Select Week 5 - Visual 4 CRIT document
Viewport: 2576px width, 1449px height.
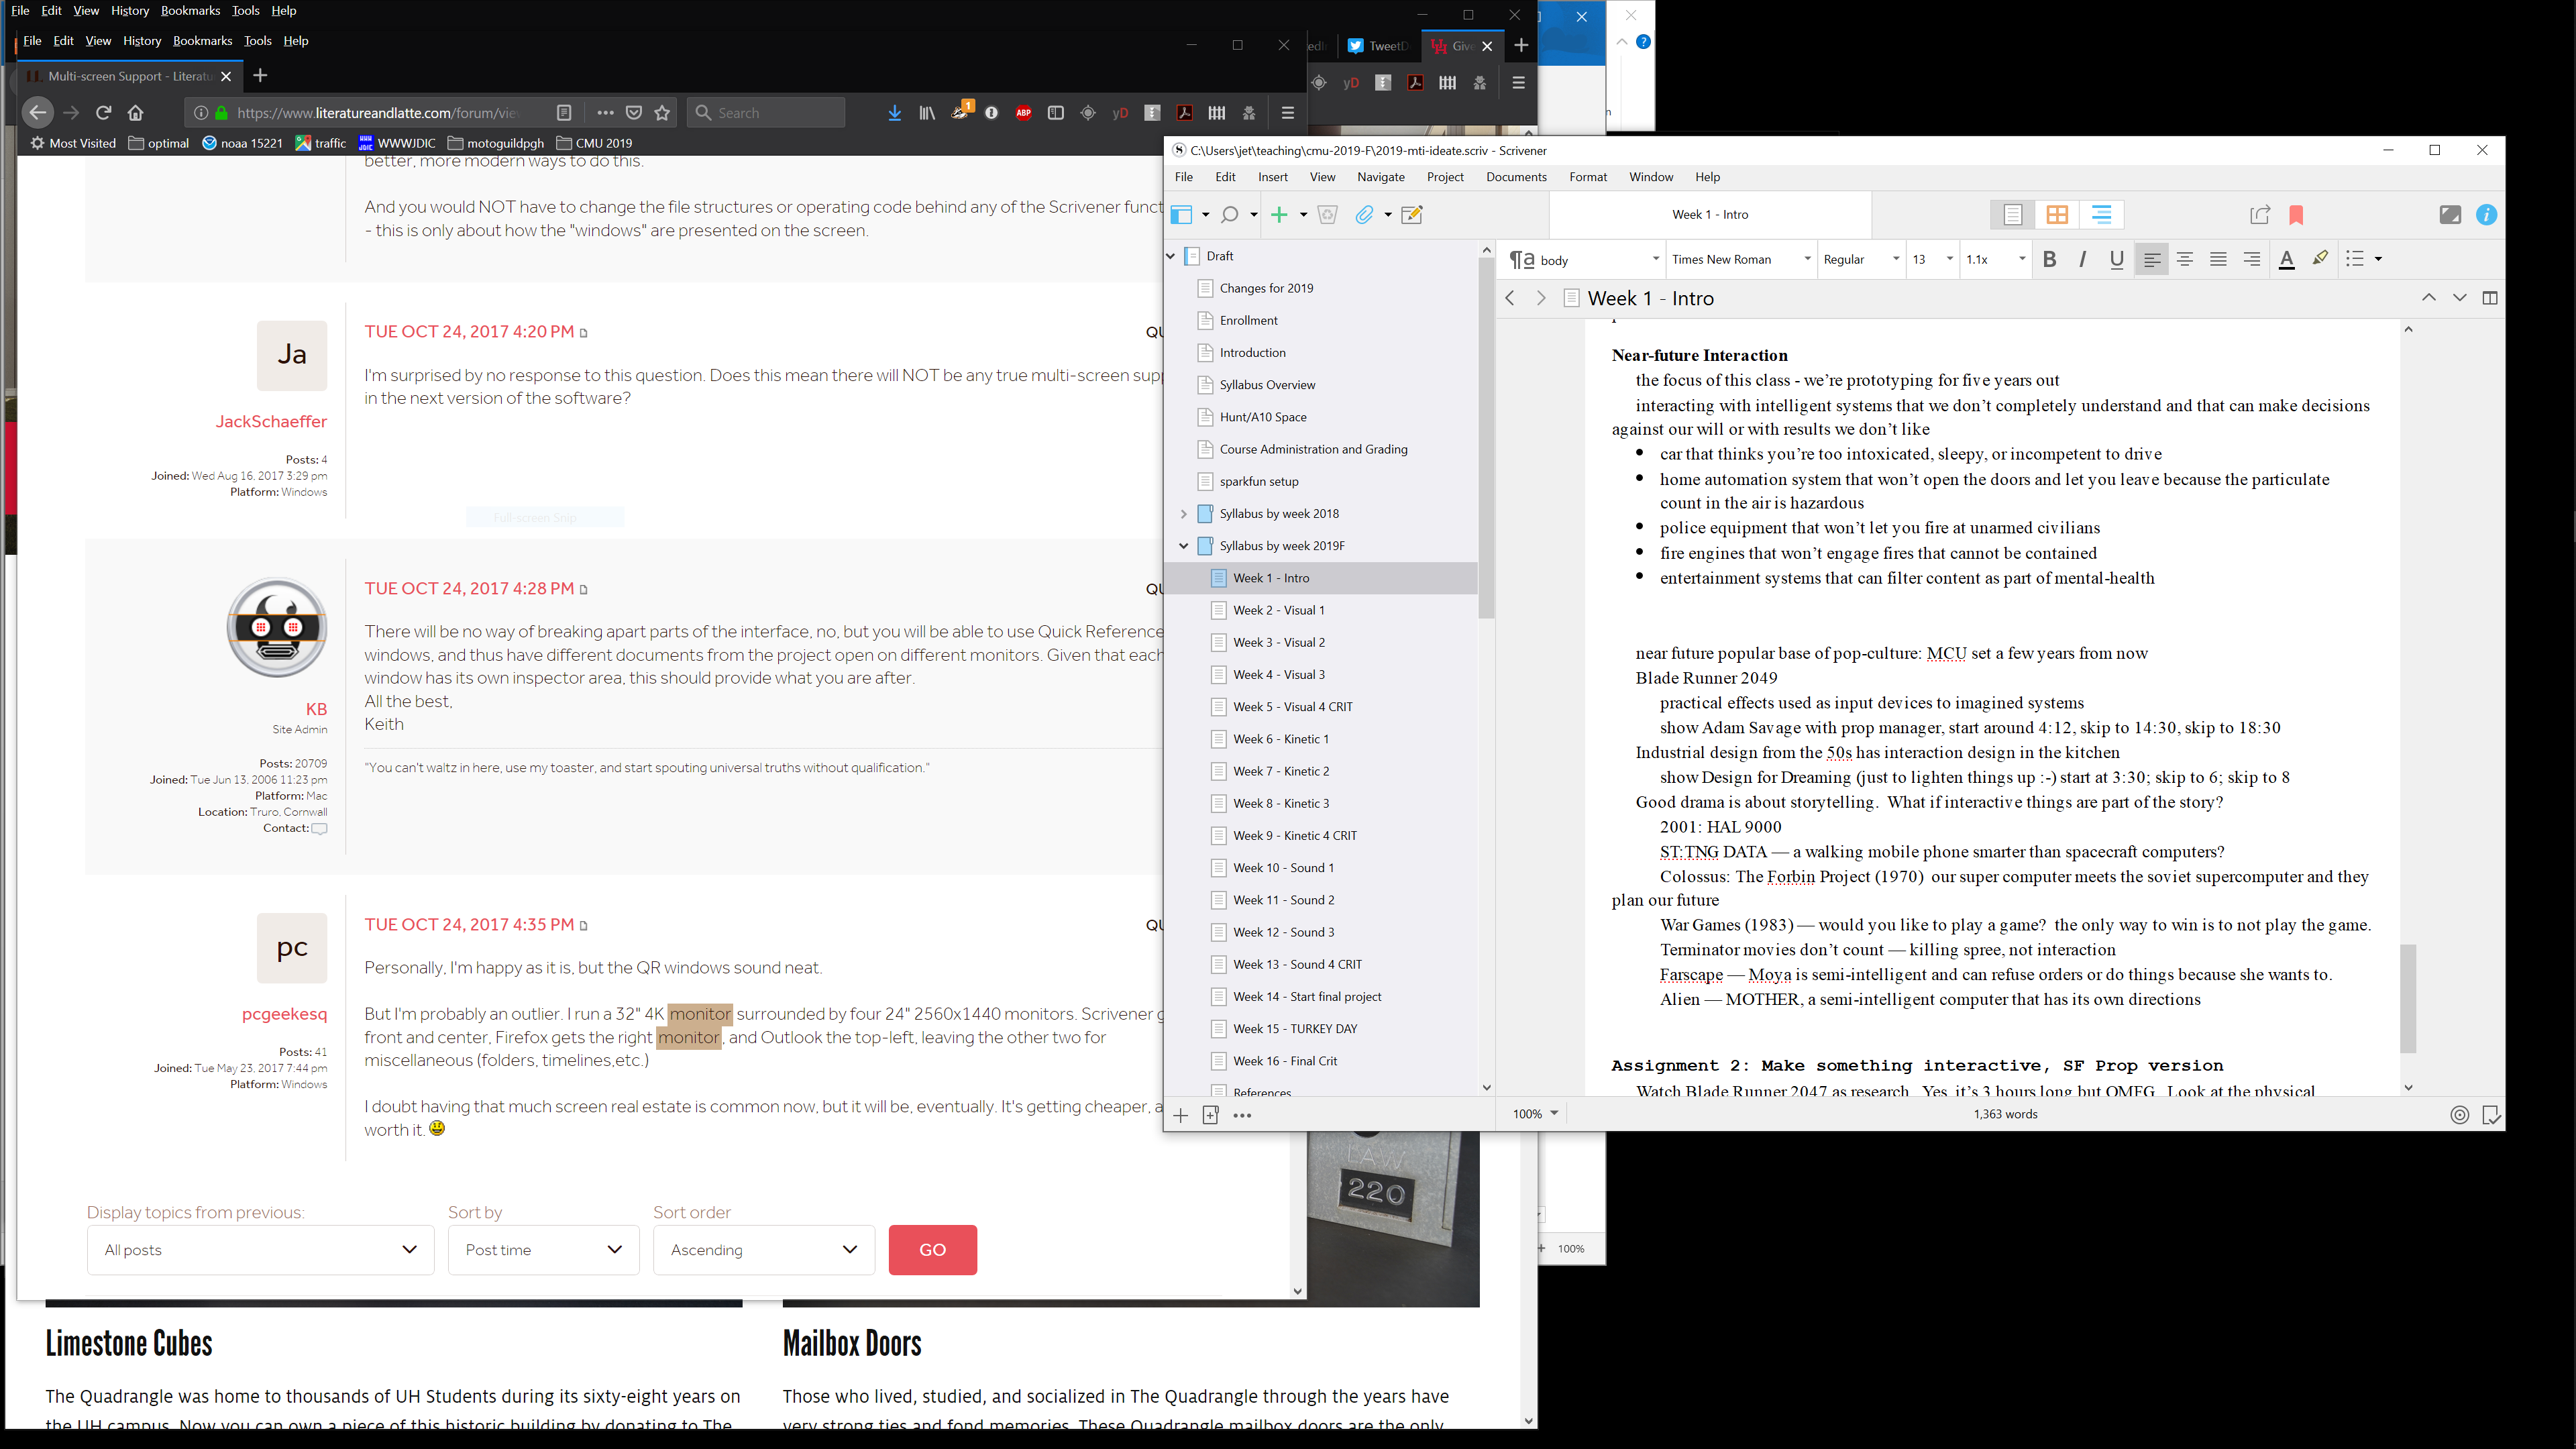tap(1292, 707)
